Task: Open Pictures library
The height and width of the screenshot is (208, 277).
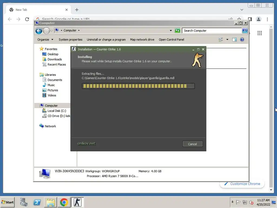Action: point(50,90)
